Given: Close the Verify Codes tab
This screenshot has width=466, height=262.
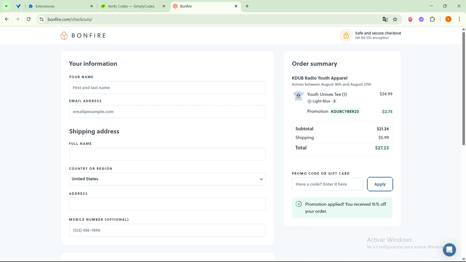Looking at the screenshot, I should coord(164,6).
